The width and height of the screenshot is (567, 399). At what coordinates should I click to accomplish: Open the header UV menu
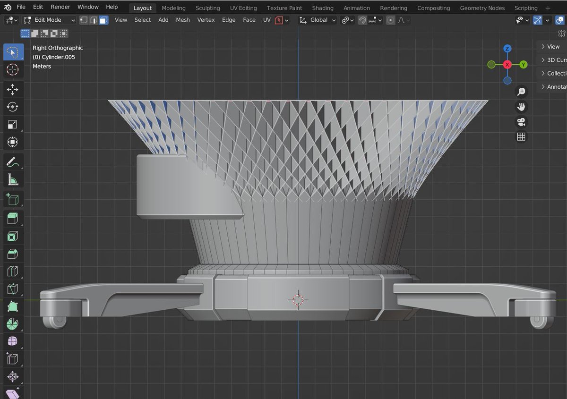[267, 20]
